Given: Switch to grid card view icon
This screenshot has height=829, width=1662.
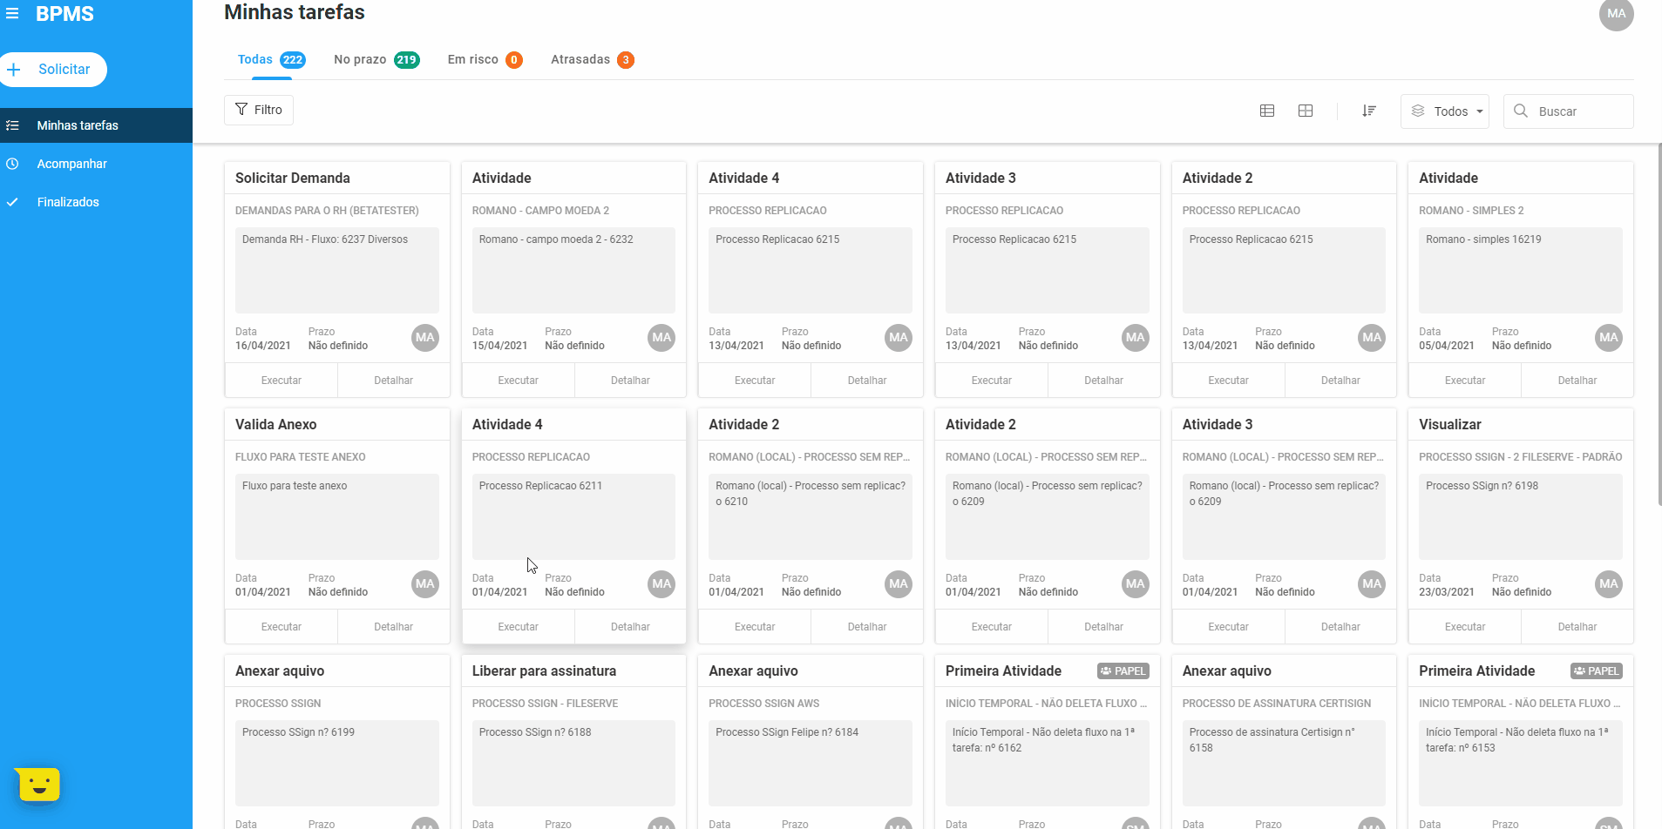Looking at the screenshot, I should point(1306,111).
